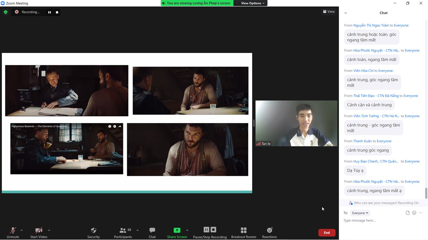The width and height of the screenshot is (428, 240).
Task: Click sender name Thái Tiến Đạo - CTN Đà Nẵng
Action: click(x=376, y=96)
